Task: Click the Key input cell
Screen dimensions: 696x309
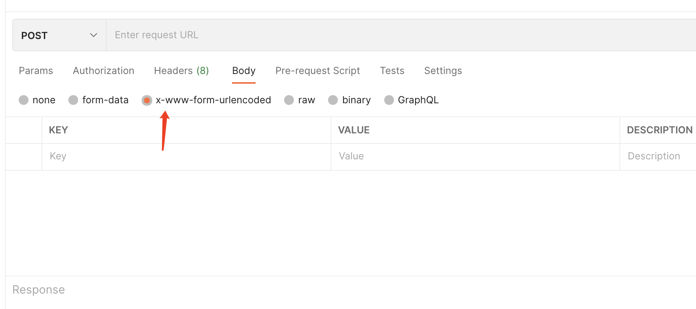Action: [x=186, y=157]
